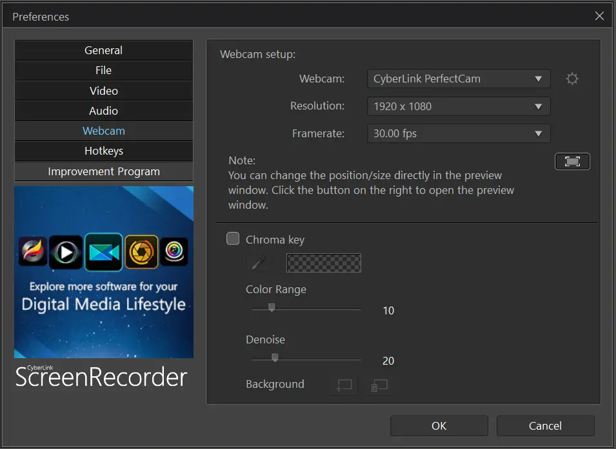Confirm preferences with OK
The height and width of the screenshot is (449, 616).
(439, 426)
